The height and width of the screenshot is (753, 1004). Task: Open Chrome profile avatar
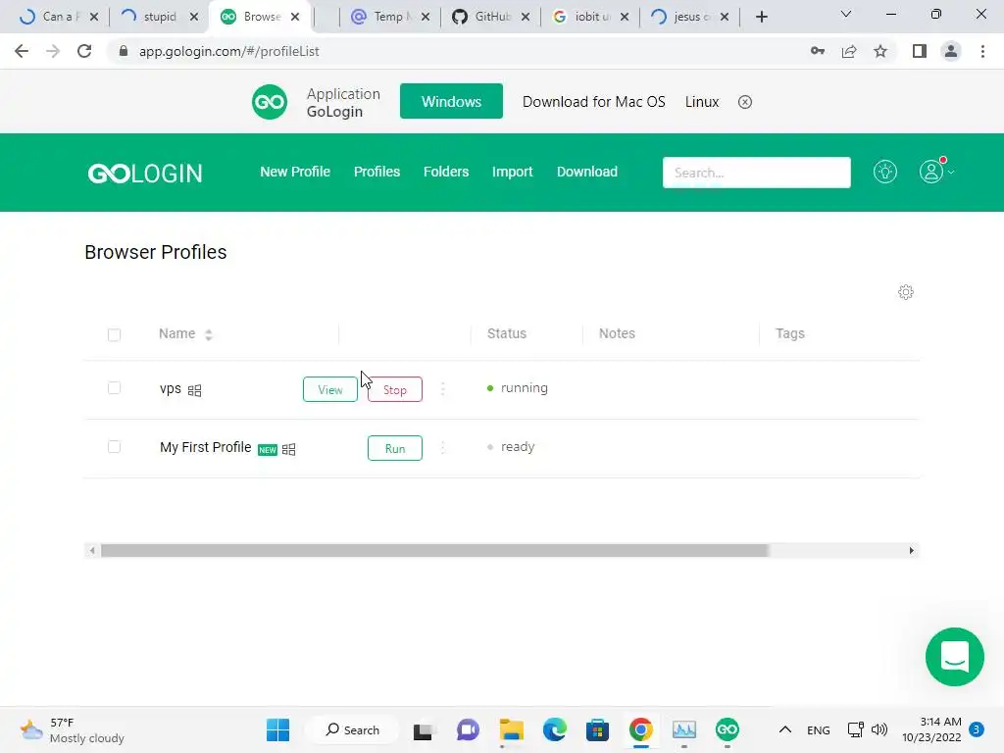click(x=951, y=51)
